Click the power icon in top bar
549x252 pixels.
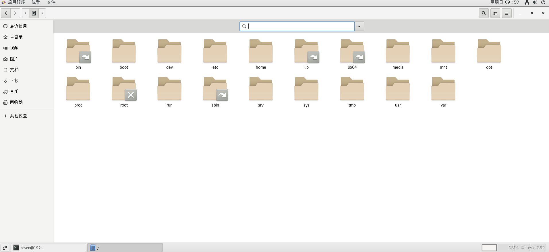point(543,2)
